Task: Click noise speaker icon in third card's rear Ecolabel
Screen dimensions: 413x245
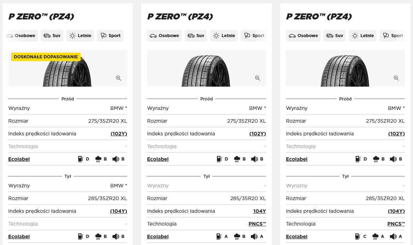Action: click(393, 236)
